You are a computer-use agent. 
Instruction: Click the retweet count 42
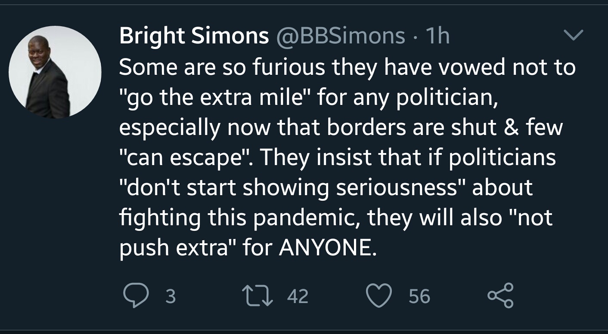click(298, 296)
